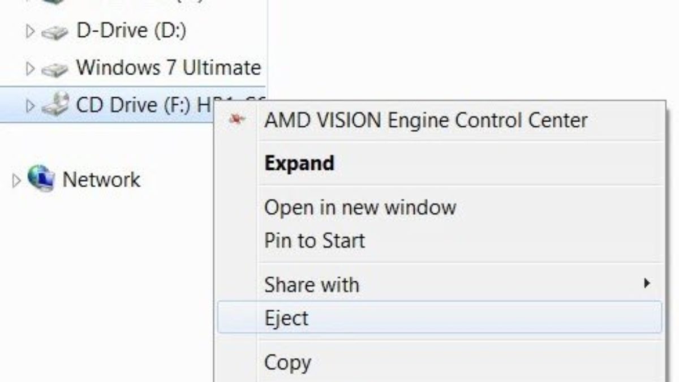Image resolution: width=679 pixels, height=382 pixels.
Task: Select the D-Drive (D:) label
Action: pyautogui.click(x=131, y=32)
